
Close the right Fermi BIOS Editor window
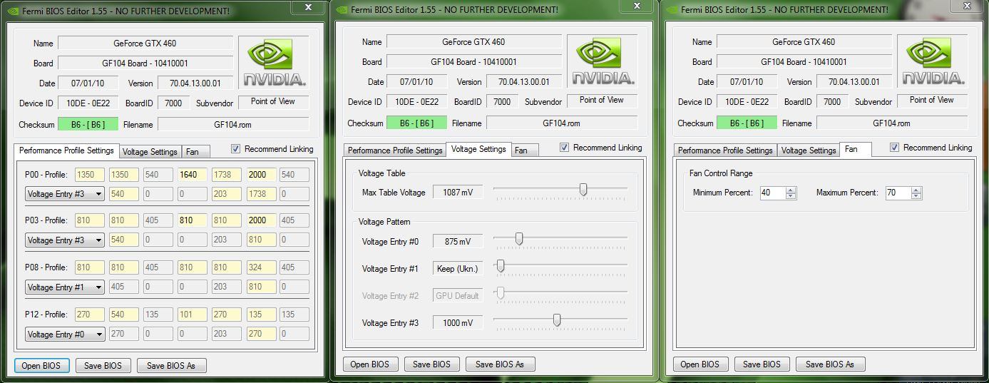point(968,6)
